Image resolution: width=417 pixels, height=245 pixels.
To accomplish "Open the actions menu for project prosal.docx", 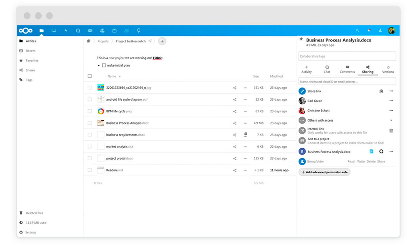I will [x=245, y=159].
